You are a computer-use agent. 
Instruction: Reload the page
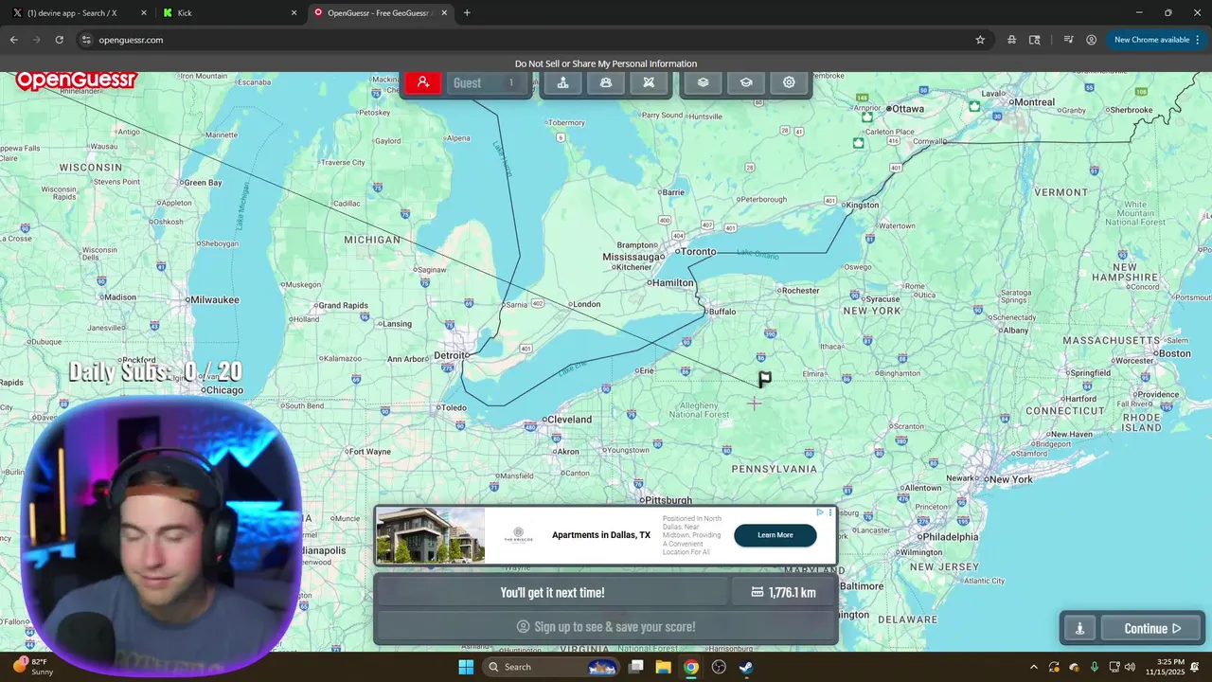[x=59, y=40]
